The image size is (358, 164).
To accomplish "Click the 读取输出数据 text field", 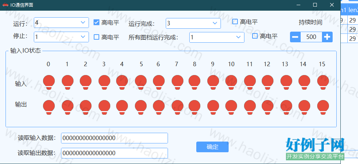I will [114, 153].
